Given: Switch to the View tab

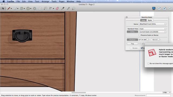Looking at the screenshot, I should point(143,20).
